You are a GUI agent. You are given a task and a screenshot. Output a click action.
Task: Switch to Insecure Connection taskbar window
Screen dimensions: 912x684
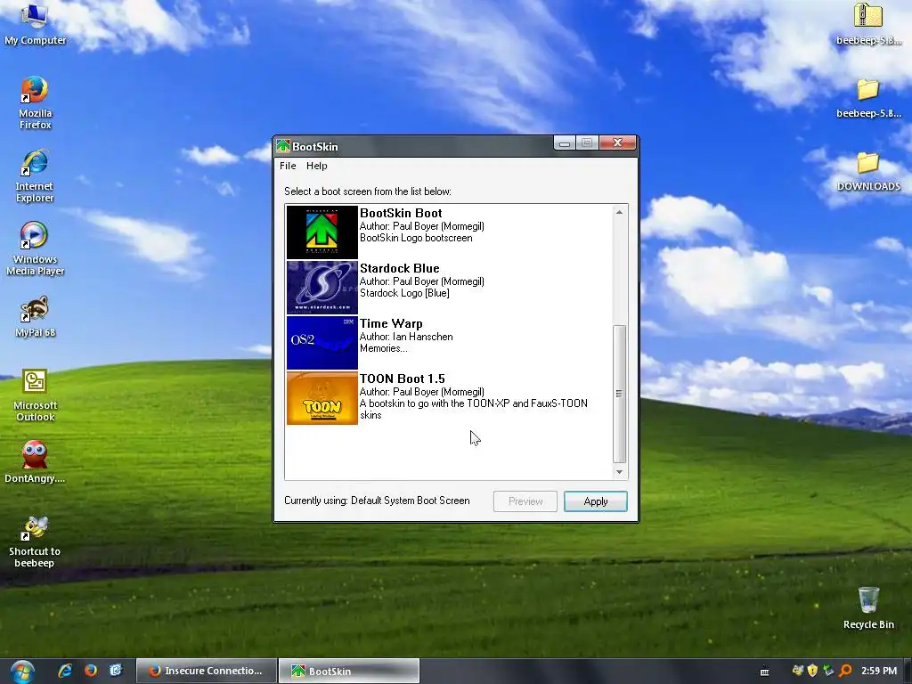[x=206, y=671]
